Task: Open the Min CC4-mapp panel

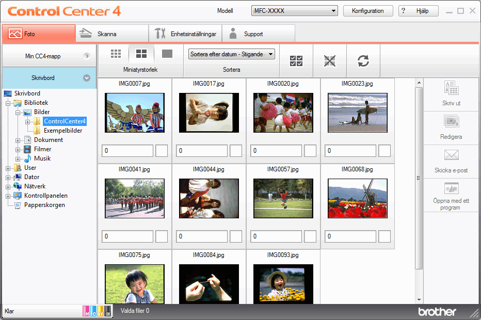Action: pos(49,56)
